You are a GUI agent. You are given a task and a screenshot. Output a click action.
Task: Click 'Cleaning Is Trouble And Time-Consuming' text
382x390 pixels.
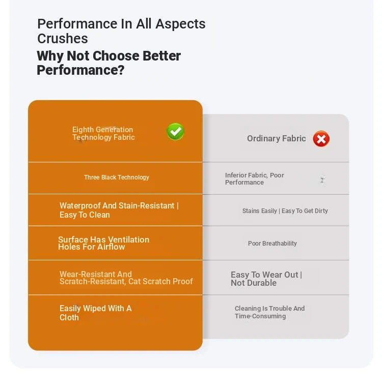269,312
